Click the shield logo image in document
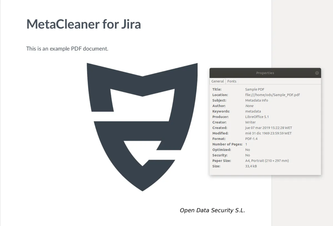 [142, 127]
